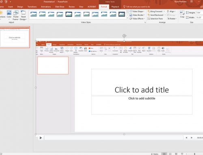Open the Selection Pane

point(155,19)
